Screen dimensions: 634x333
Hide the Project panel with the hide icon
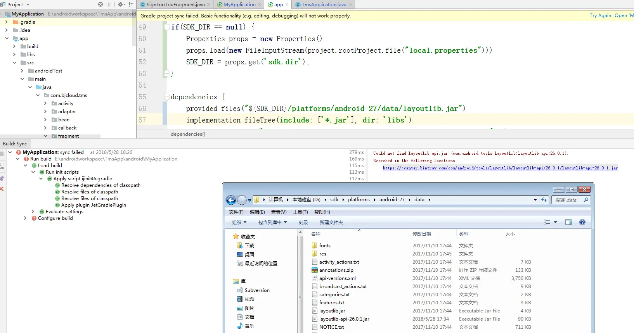click(131, 4)
